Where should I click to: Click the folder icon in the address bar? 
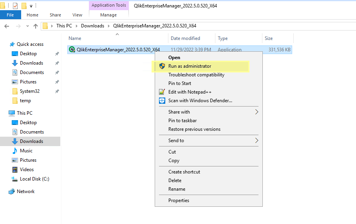tap(45, 26)
